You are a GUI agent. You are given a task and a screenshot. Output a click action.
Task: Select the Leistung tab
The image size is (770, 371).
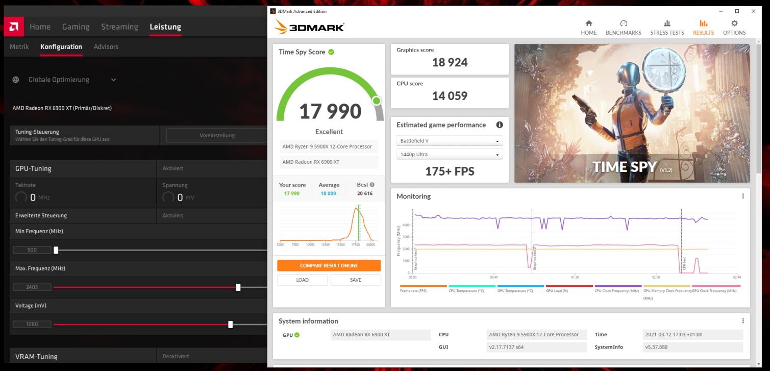165,27
